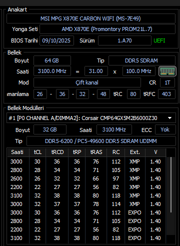The height and width of the screenshot is (246, 180).
Task: Select the 2200 XMP timing row
Action: [x=86, y=187]
